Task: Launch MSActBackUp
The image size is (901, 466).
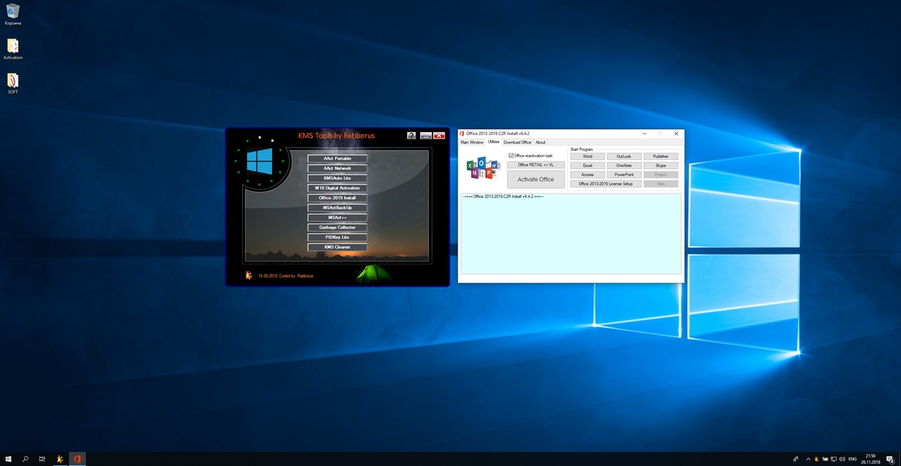Action: 337,208
